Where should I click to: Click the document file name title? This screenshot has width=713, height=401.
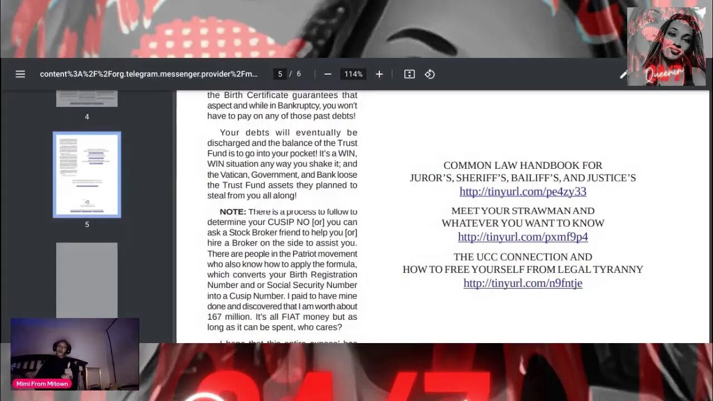149,74
